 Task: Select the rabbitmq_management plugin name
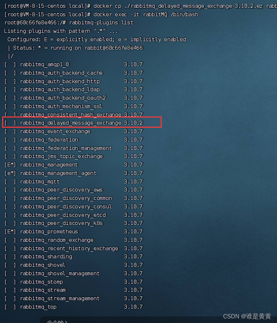pyautogui.click(x=49, y=165)
